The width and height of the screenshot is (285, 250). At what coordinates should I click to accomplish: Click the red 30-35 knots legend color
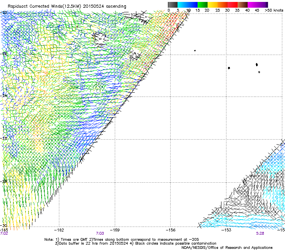[233, 5]
